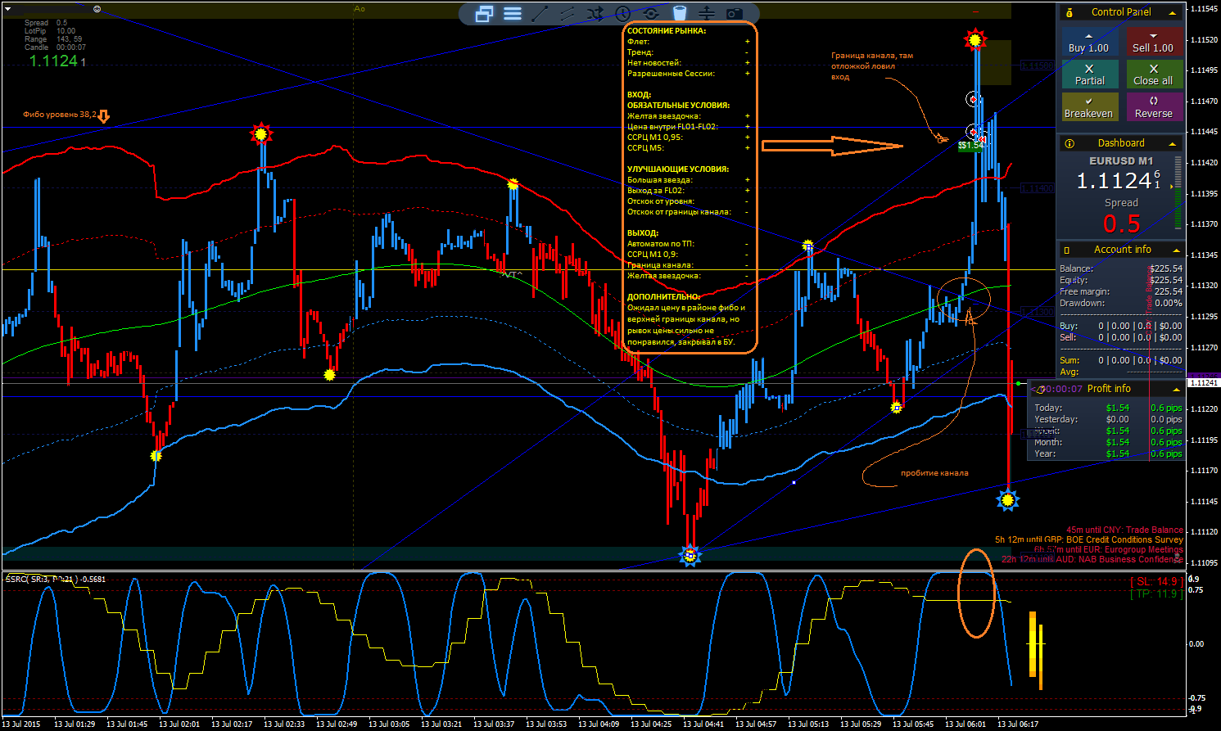1221x731 pixels.
Task: Click the '13 Jul 02:01' time axis label
Action: point(179,724)
